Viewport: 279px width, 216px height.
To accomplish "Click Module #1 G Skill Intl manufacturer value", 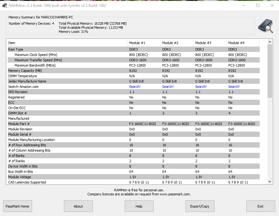I will coord(136,81).
